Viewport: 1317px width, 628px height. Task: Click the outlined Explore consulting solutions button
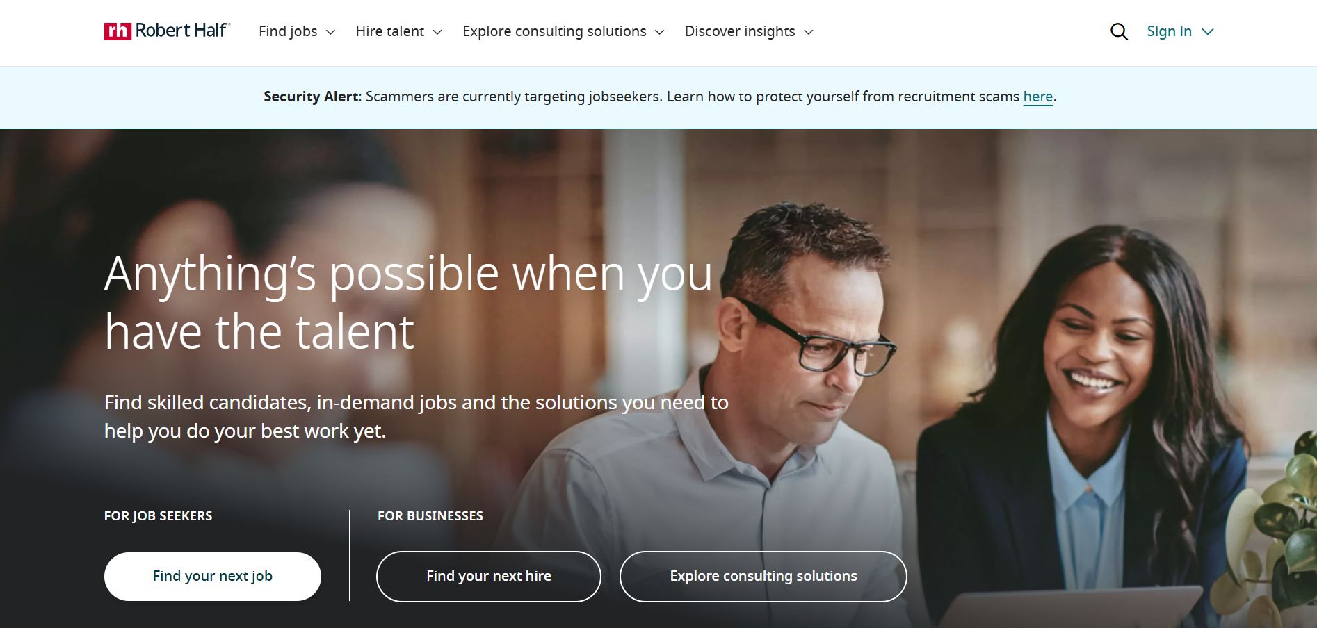coord(763,576)
